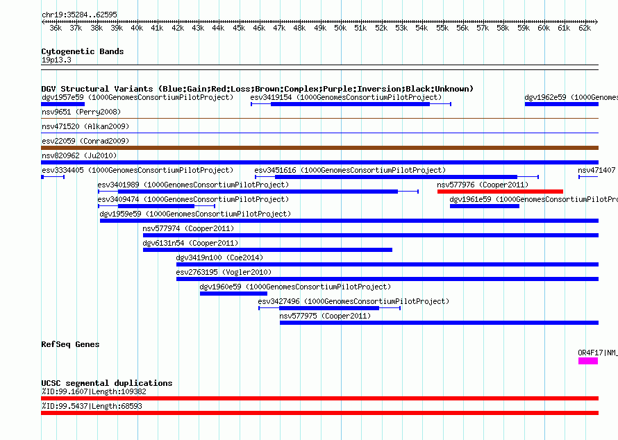Click the esv3451616 variant label
This screenshot has height=440, width=618.
[x=350, y=170]
